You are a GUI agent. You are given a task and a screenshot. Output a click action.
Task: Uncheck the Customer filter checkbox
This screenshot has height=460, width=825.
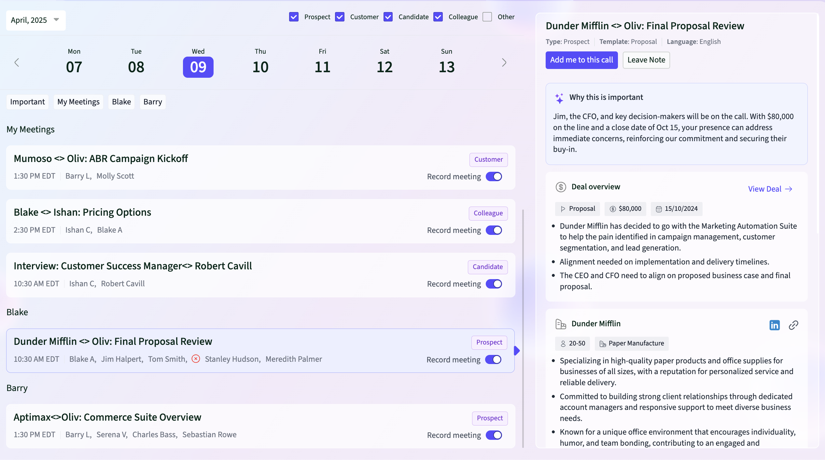click(340, 17)
